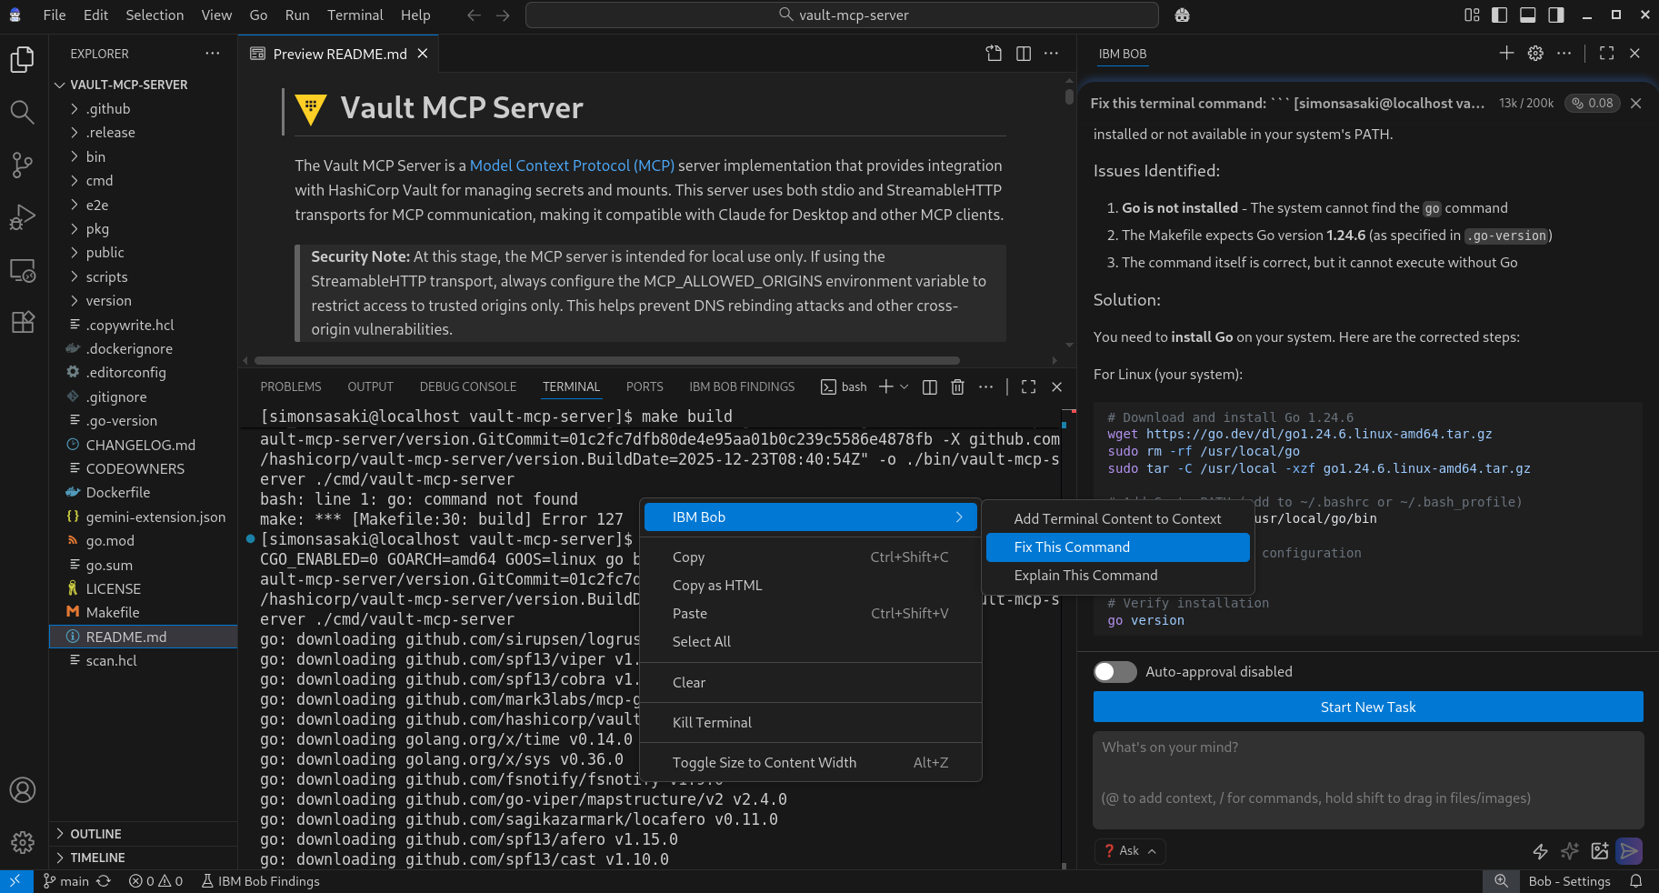The image size is (1659, 893).
Task: Split the README preview editor right
Action: tap(1024, 54)
